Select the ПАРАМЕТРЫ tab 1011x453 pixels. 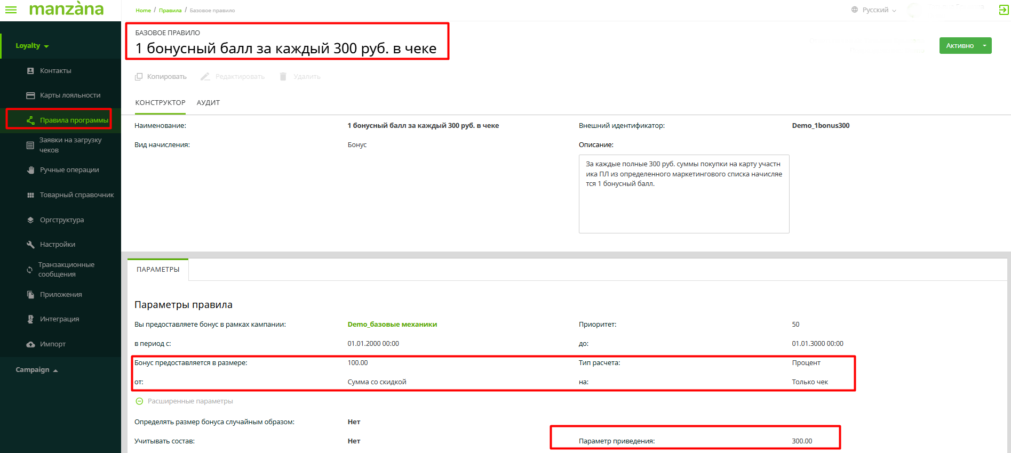tap(158, 270)
